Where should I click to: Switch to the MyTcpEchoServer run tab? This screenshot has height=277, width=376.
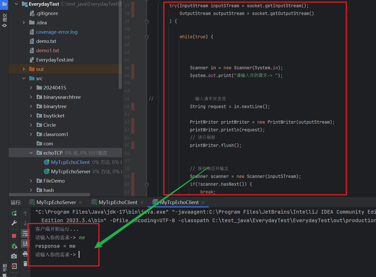point(56,202)
